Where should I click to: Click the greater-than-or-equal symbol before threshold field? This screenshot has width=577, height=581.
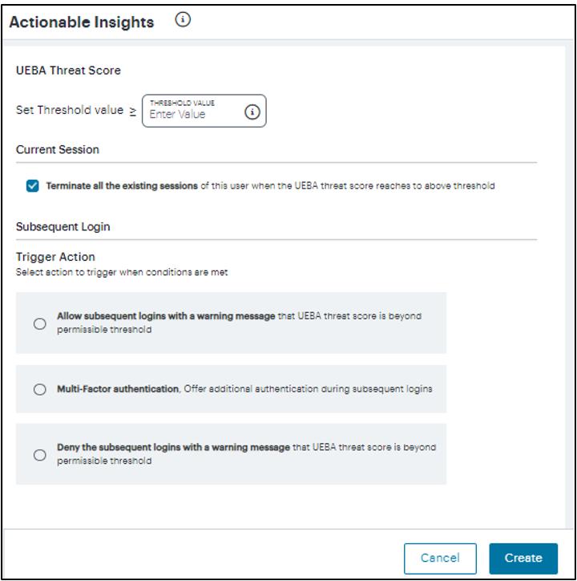(x=133, y=112)
